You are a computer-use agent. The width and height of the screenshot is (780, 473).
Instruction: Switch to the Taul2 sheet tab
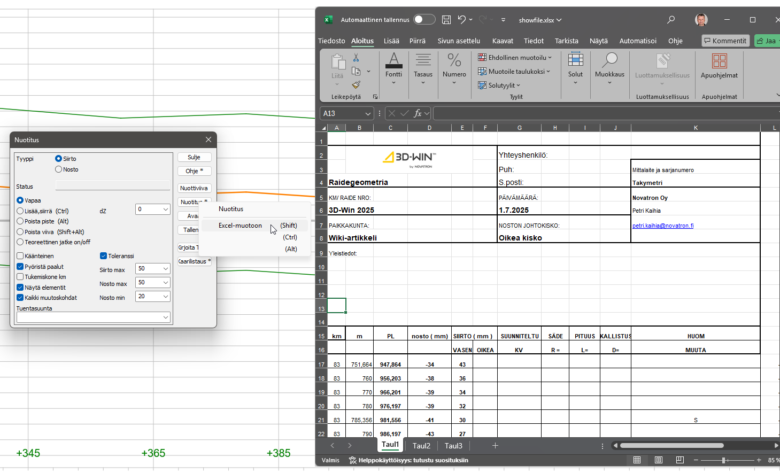pos(421,445)
